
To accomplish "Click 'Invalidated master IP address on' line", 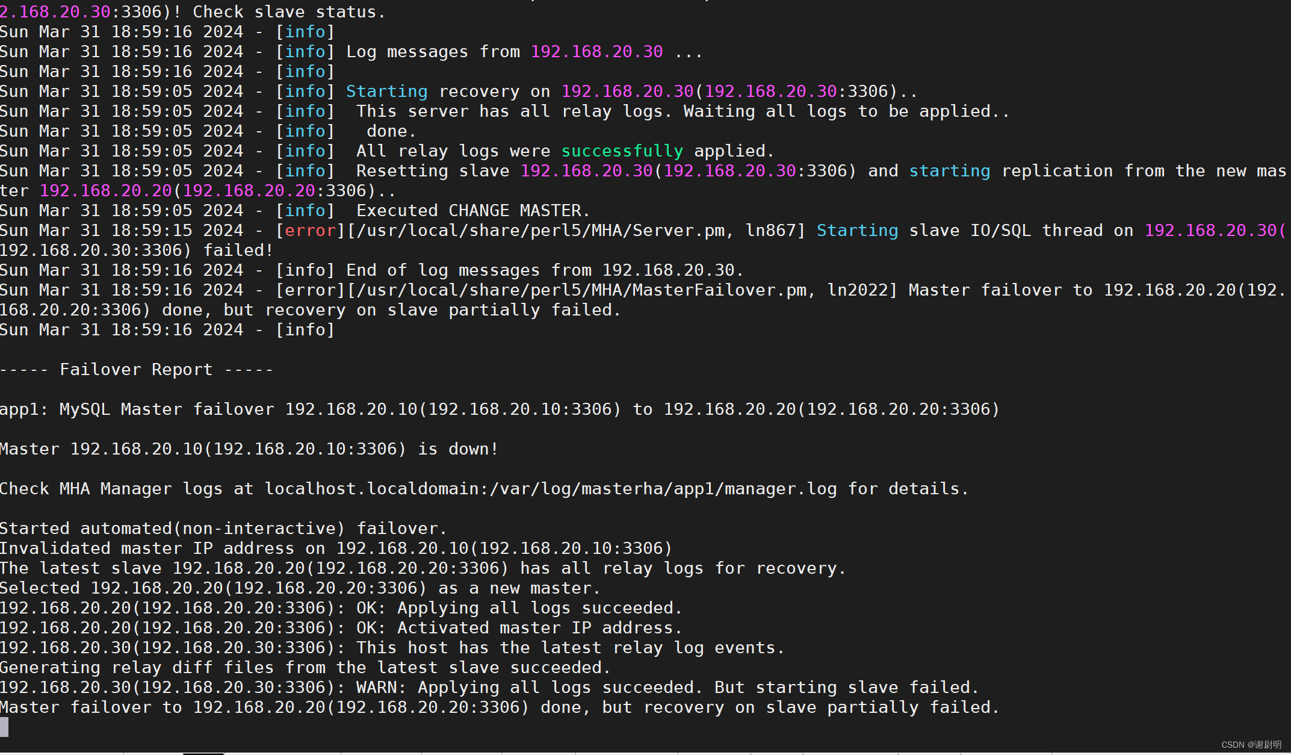I will click(336, 548).
